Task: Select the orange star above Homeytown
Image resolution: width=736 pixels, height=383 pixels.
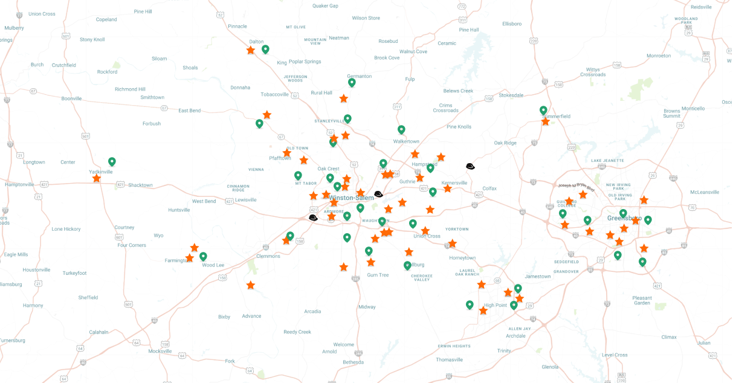Action: (x=452, y=243)
